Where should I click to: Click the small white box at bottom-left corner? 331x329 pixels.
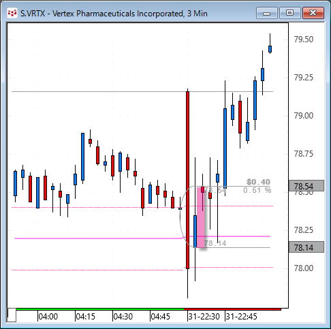tap(12, 315)
